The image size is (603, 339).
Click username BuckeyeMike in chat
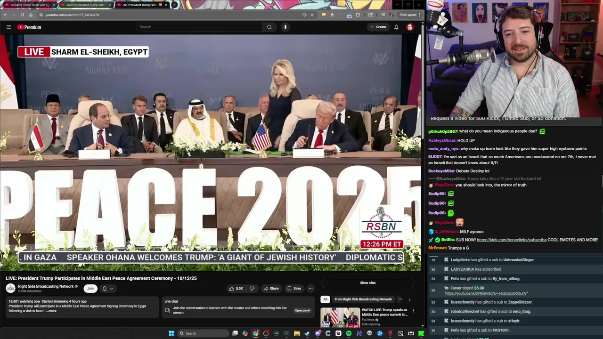click(x=441, y=171)
